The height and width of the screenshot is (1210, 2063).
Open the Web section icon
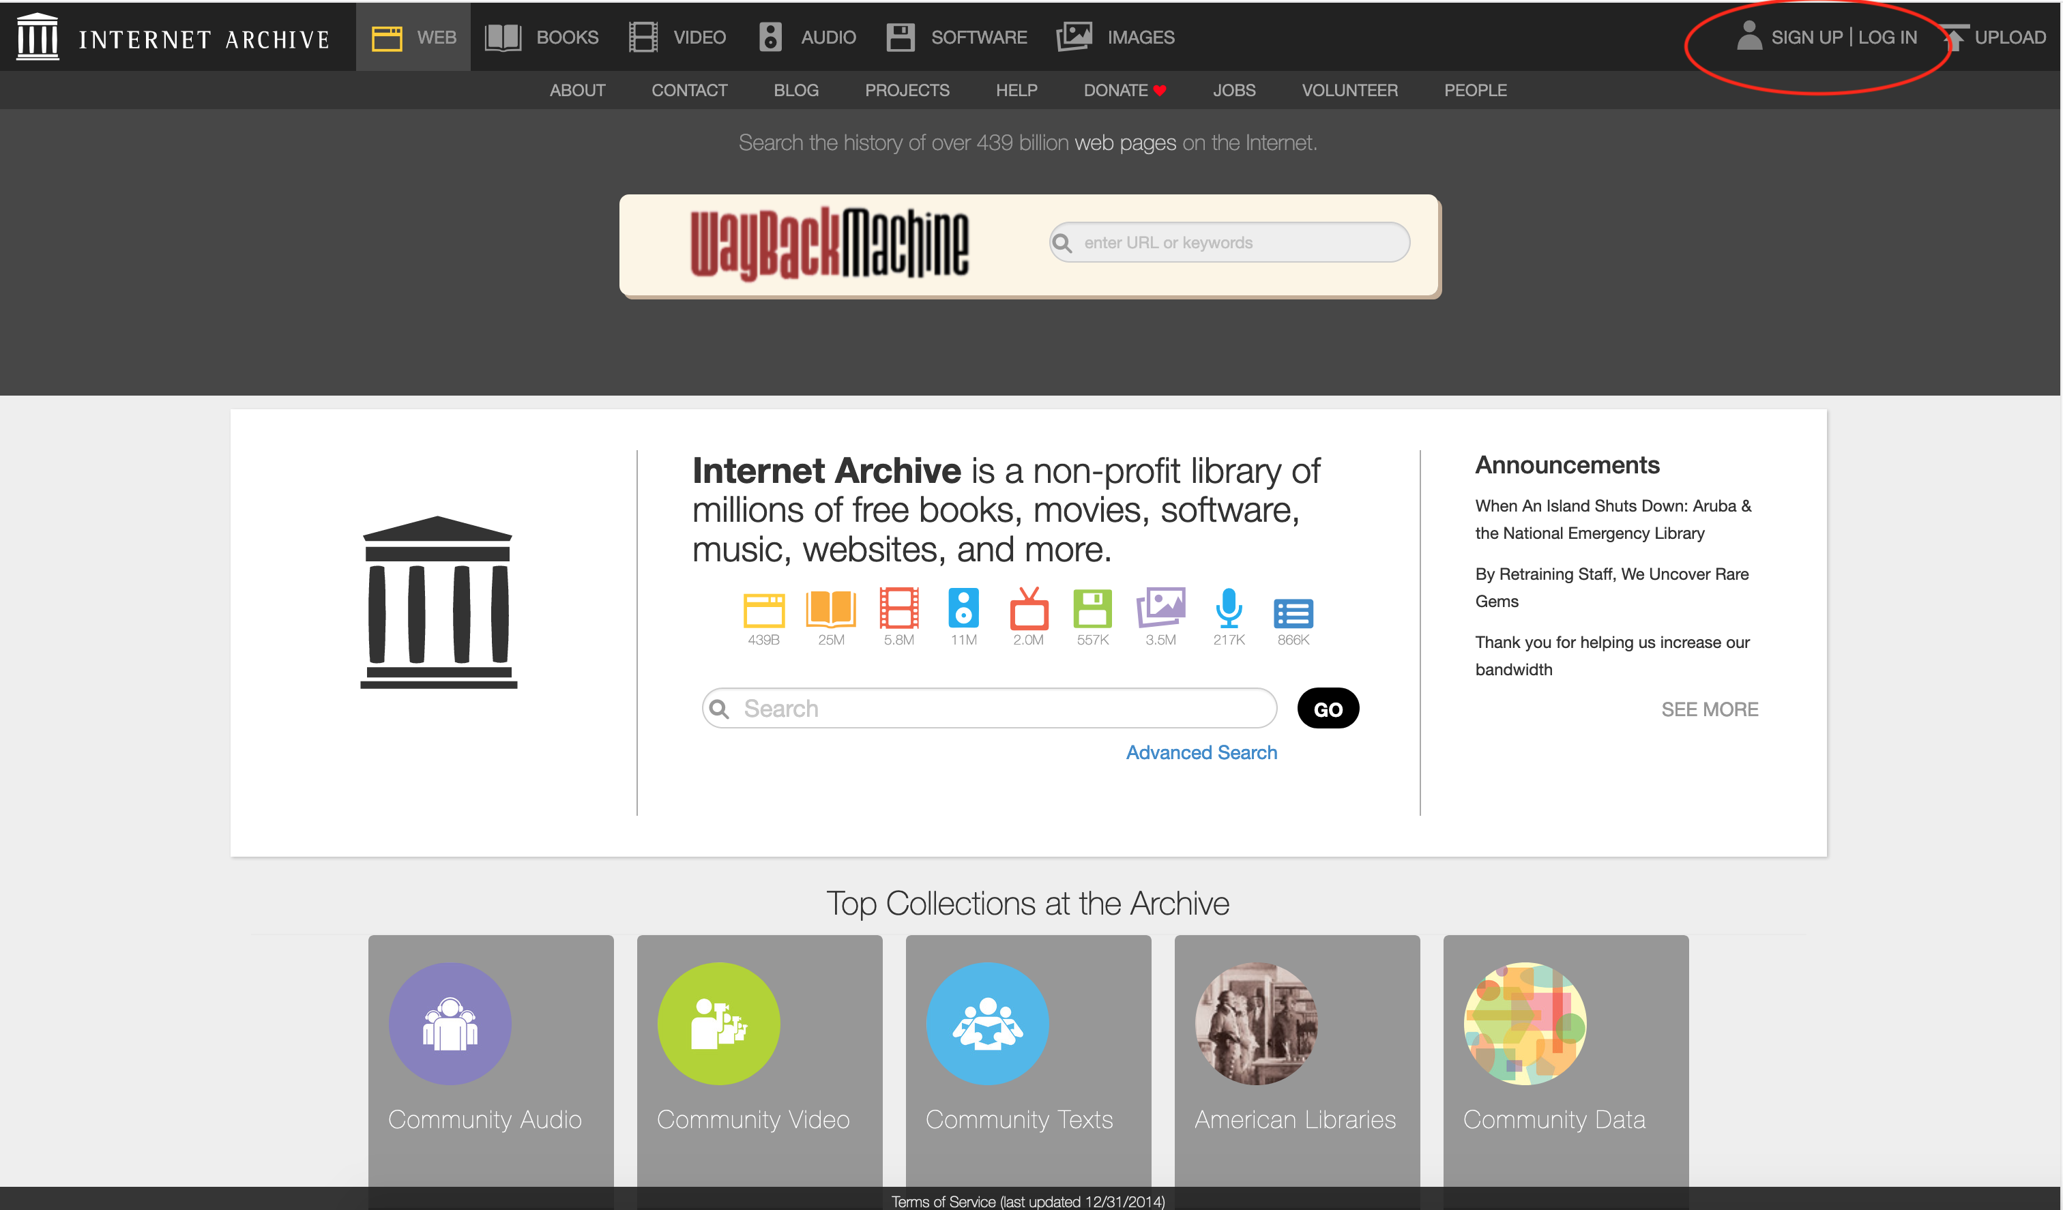tap(386, 38)
